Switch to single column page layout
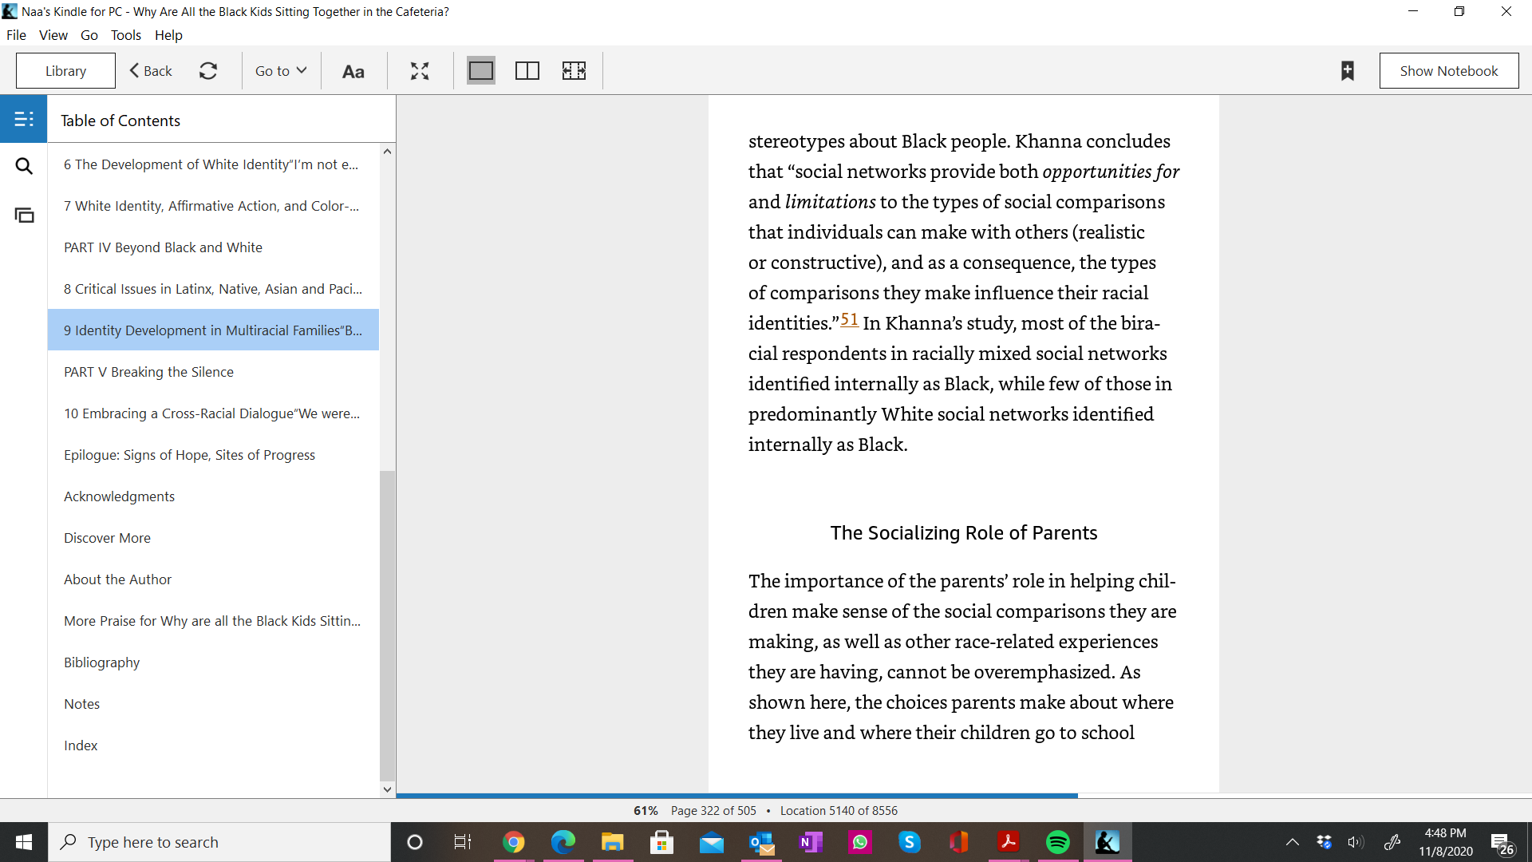This screenshot has height=862, width=1532. (481, 71)
